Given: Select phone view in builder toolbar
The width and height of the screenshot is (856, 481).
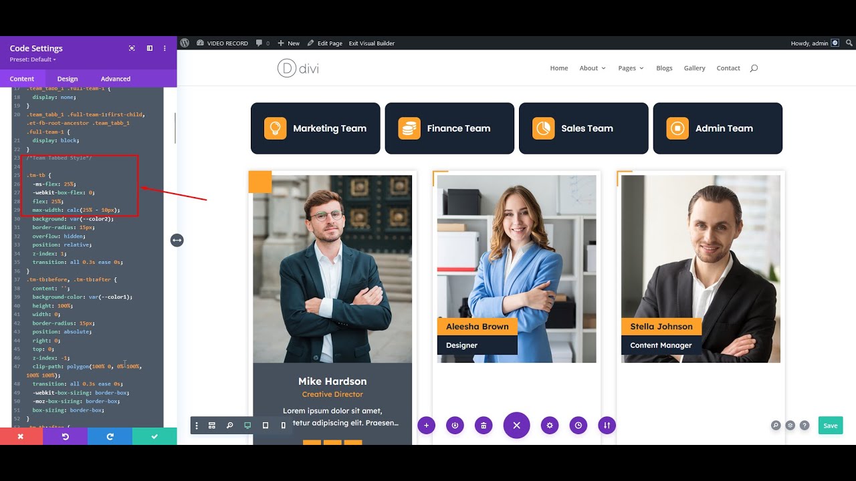Looking at the screenshot, I should (283, 426).
